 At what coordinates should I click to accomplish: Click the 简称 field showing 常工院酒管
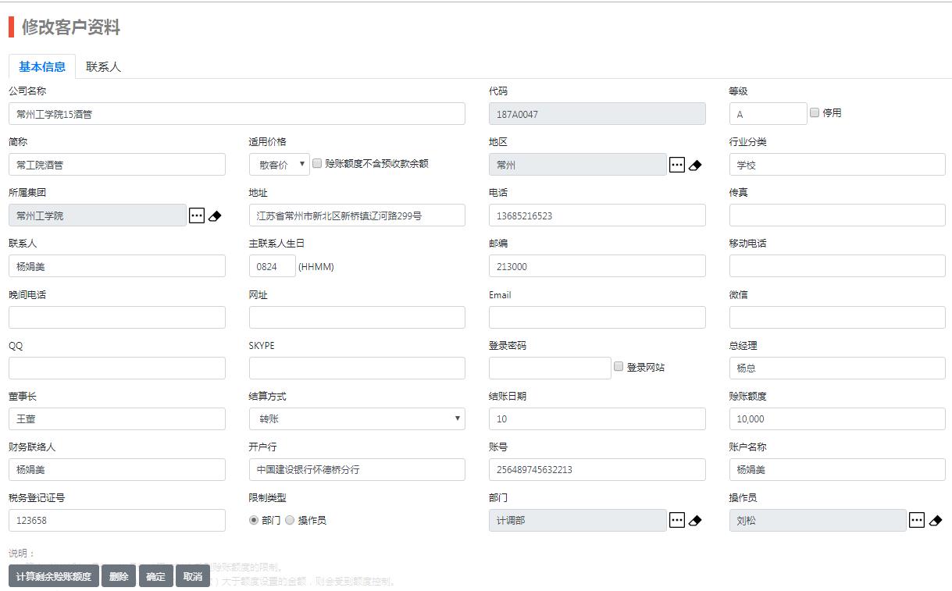click(117, 165)
